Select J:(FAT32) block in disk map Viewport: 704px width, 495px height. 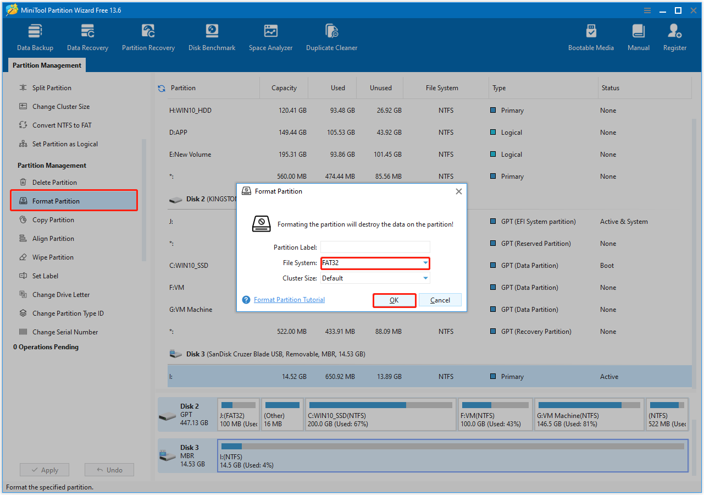(239, 415)
